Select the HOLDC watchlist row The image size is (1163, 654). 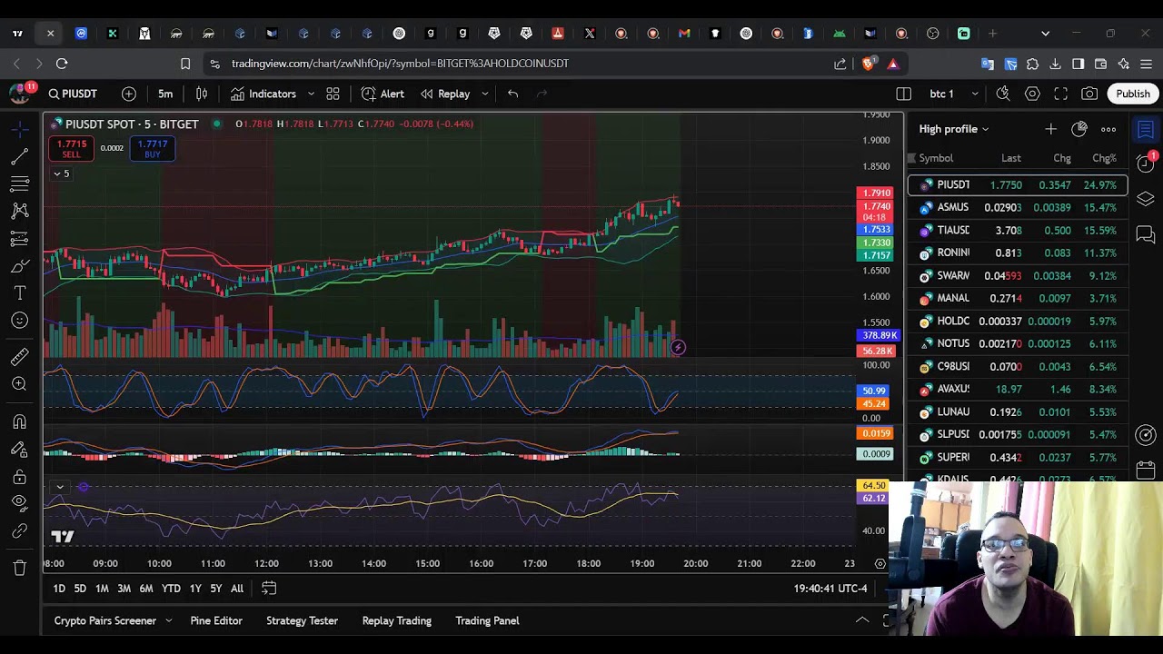coord(1018,321)
